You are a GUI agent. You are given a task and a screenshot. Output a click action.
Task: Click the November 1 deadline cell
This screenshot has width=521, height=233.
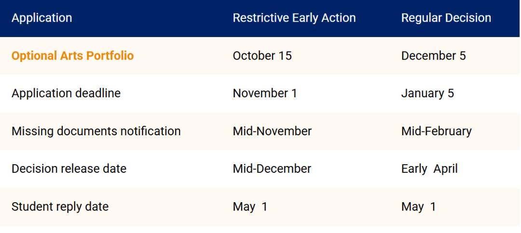click(265, 93)
